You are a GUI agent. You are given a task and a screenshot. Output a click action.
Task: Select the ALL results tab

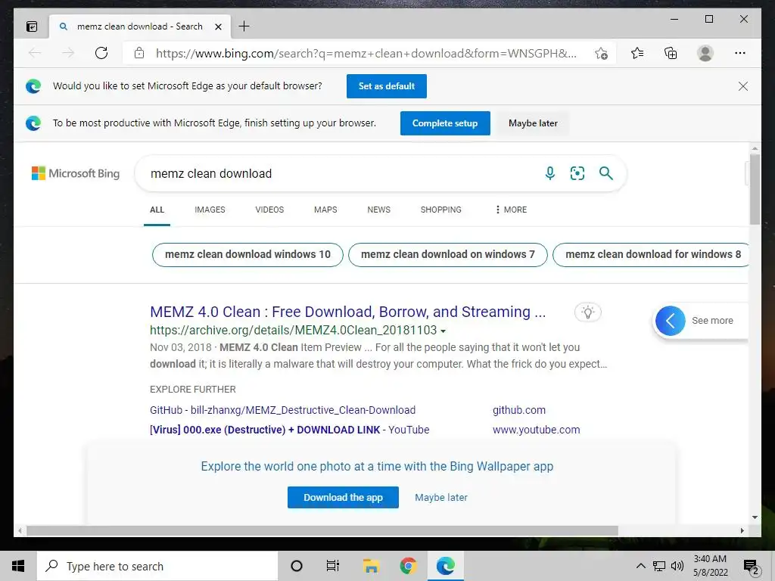coord(157,210)
